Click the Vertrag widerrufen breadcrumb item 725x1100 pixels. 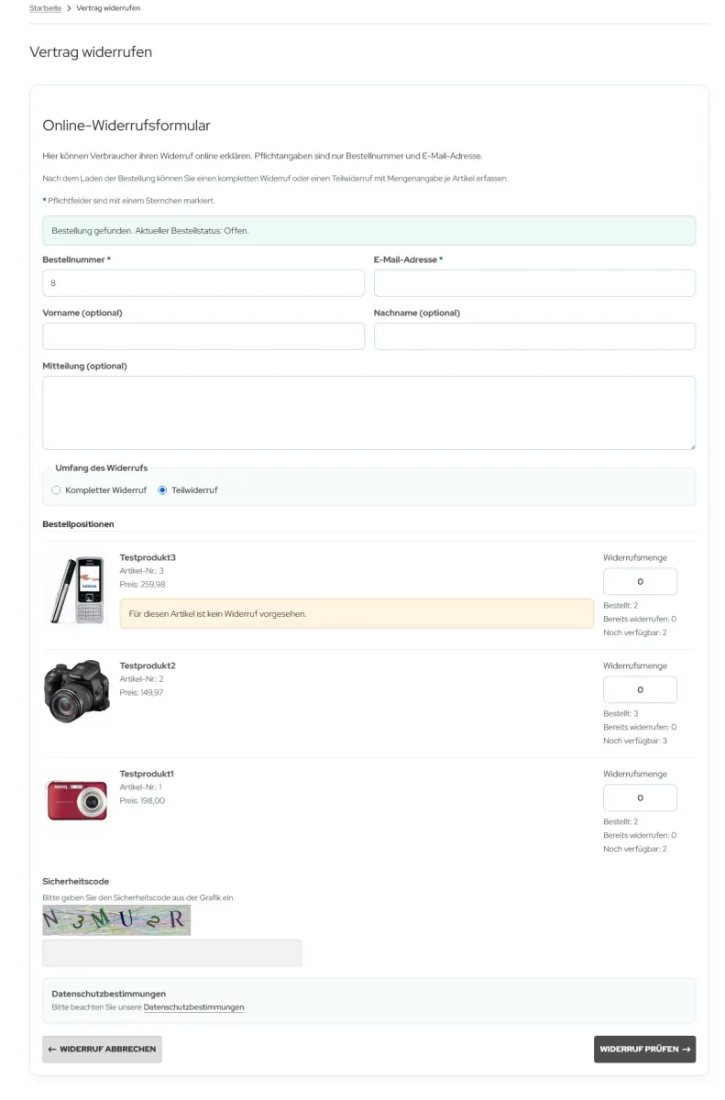click(108, 8)
